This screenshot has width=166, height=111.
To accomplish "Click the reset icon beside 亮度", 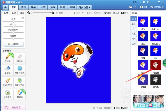I will pos(22,18).
